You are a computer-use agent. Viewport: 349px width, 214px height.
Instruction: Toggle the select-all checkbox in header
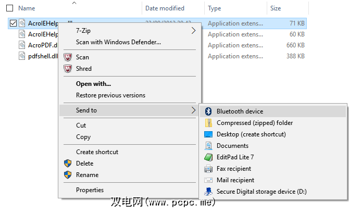click(9, 8)
